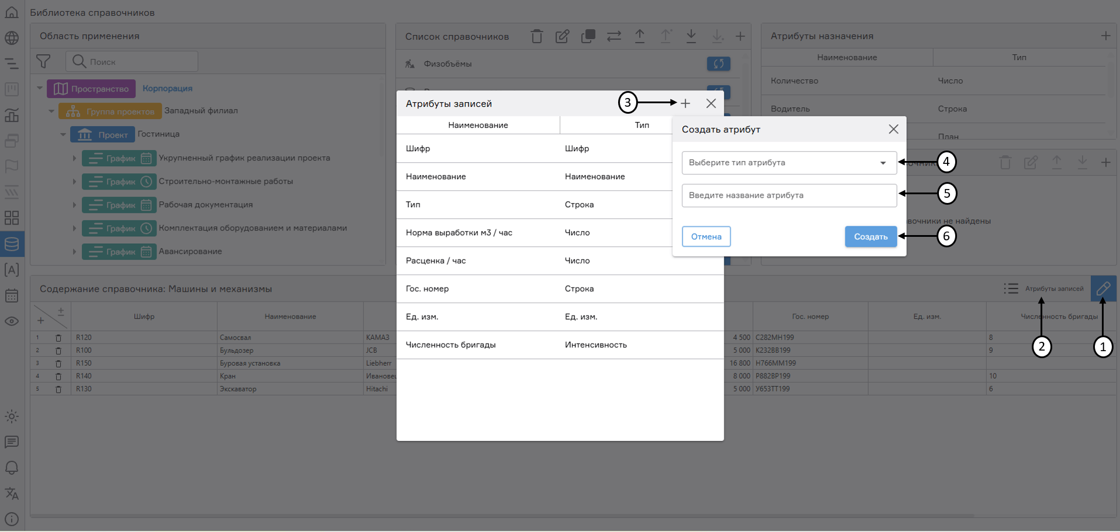Image resolution: width=1120 pixels, height=532 pixels.
Task: Click the blue pencil edit button in Содержание справочника
Action: coord(1103,288)
